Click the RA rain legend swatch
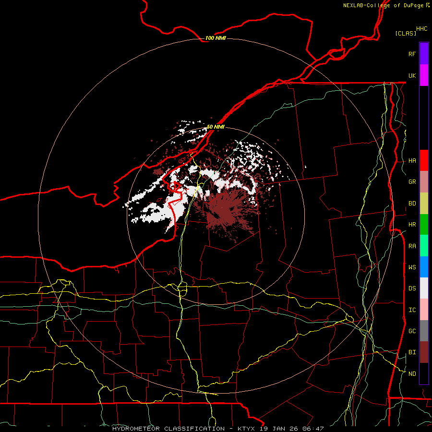The width and height of the screenshot is (432, 432). [424, 246]
